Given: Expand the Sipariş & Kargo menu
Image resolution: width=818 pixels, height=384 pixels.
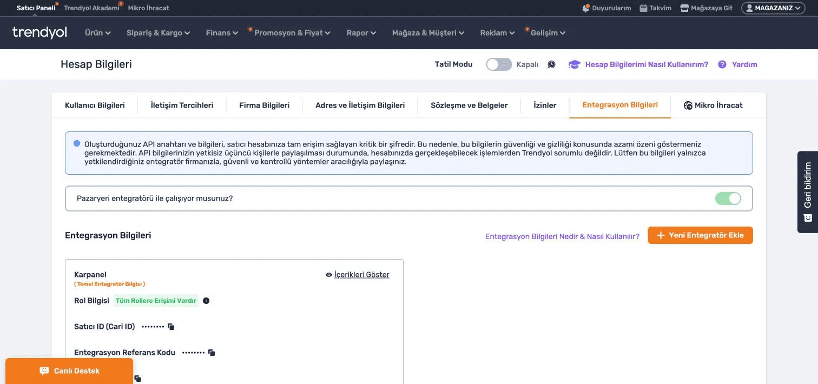Looking at the screenshot, I should pos(159,33).
